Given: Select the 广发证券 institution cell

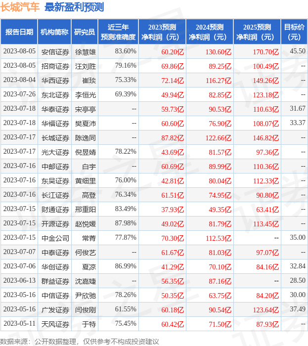Looking at the screenshot, I should point(55,310).
